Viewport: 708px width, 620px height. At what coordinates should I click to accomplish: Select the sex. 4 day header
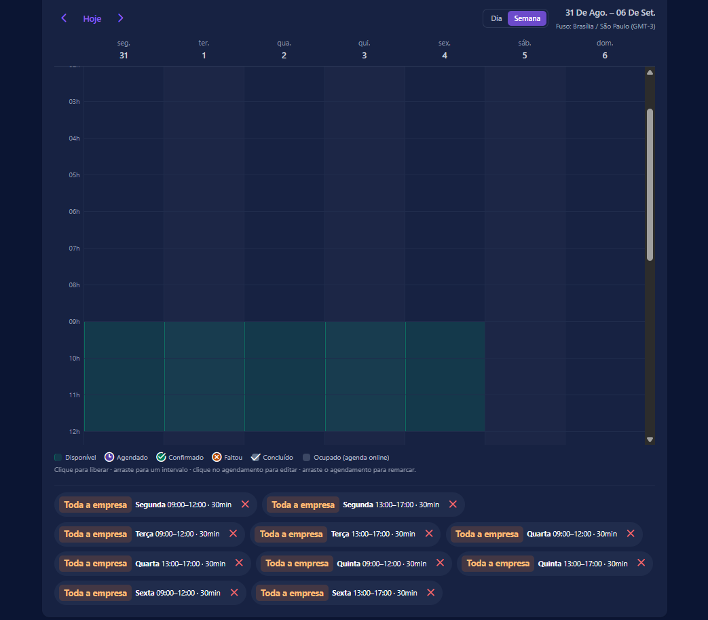click(x=445, y=50)
